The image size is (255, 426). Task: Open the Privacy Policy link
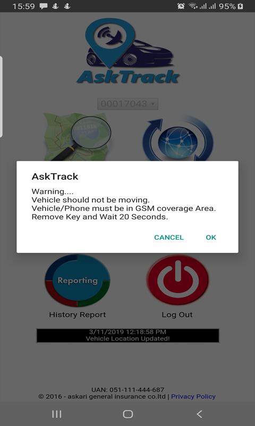[193, 396]
